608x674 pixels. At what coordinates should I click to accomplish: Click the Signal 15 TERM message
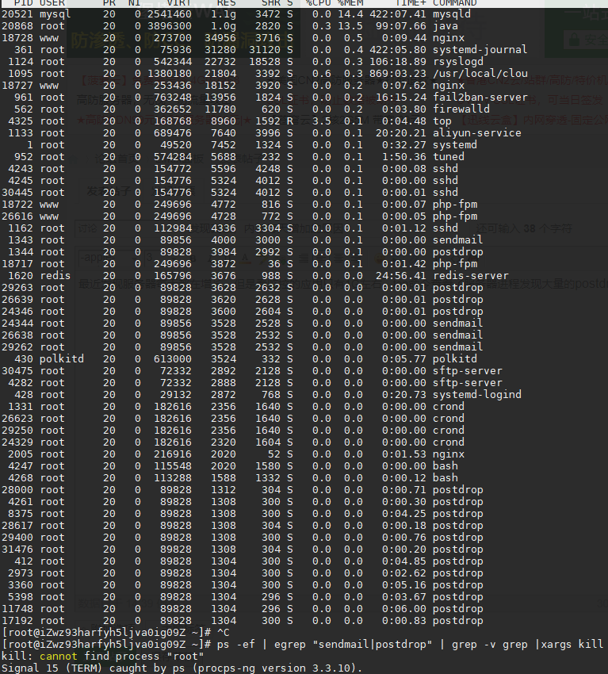tap(182, 668)
